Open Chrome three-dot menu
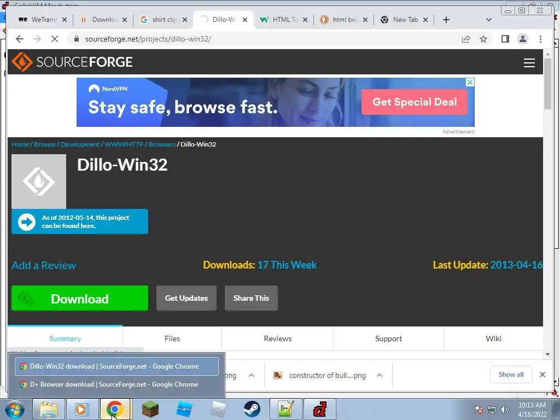Image resolution: width=560 pixels, height=420 pixels. 540,39
